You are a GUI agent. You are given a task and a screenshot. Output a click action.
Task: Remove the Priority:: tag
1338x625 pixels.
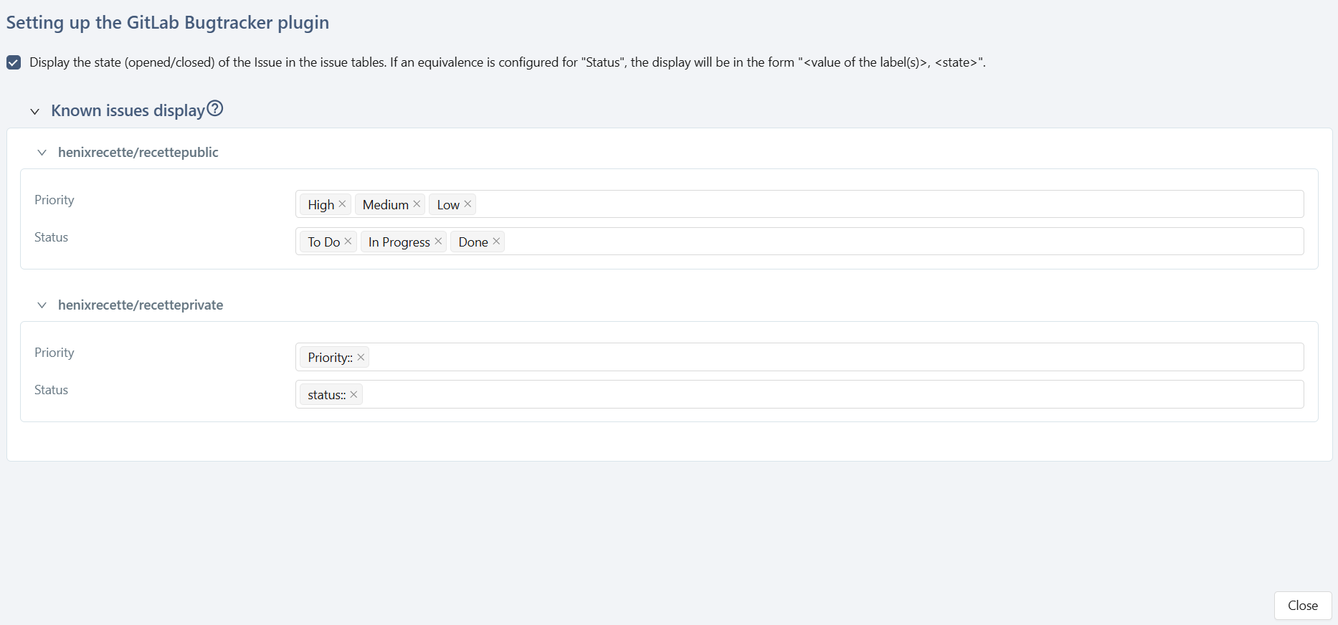coord(361,357)
